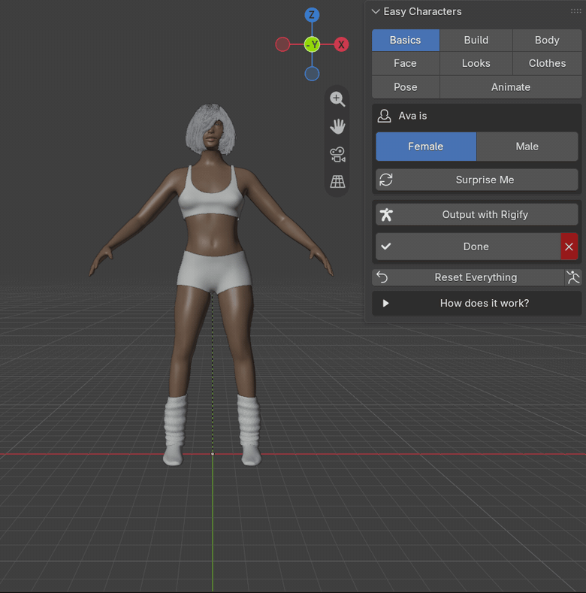Click the blue Z axis gizmo
This screenshot has height=593, width=586.
(312, 15)
